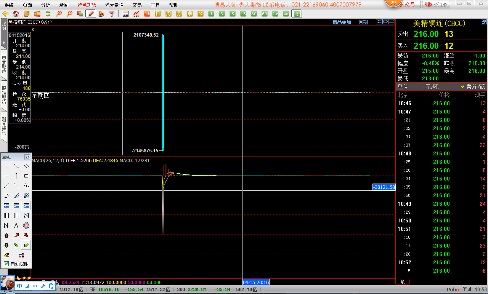488x294 pixels.
Task: Close the 画线 drawing tools panel
Action: pyautogui.click(x=27, y=157)
